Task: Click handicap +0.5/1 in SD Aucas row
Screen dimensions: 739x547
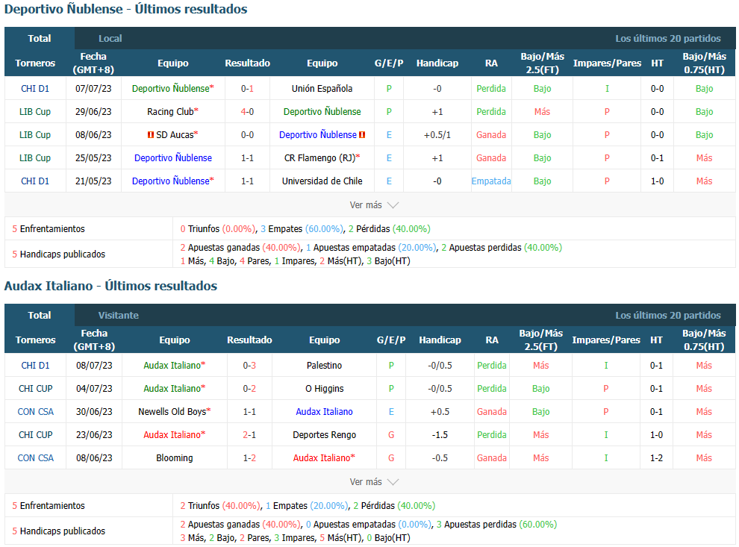Action: pos(437,135)
